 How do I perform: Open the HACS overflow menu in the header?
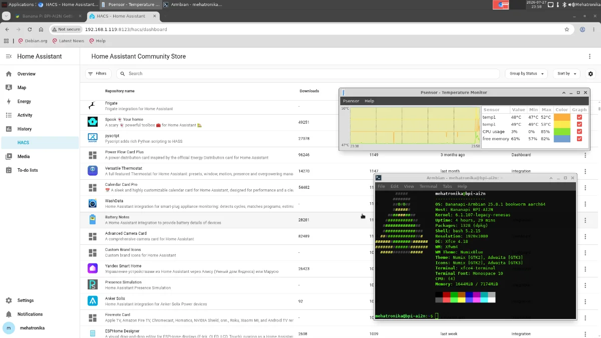[x=589, y=57]
